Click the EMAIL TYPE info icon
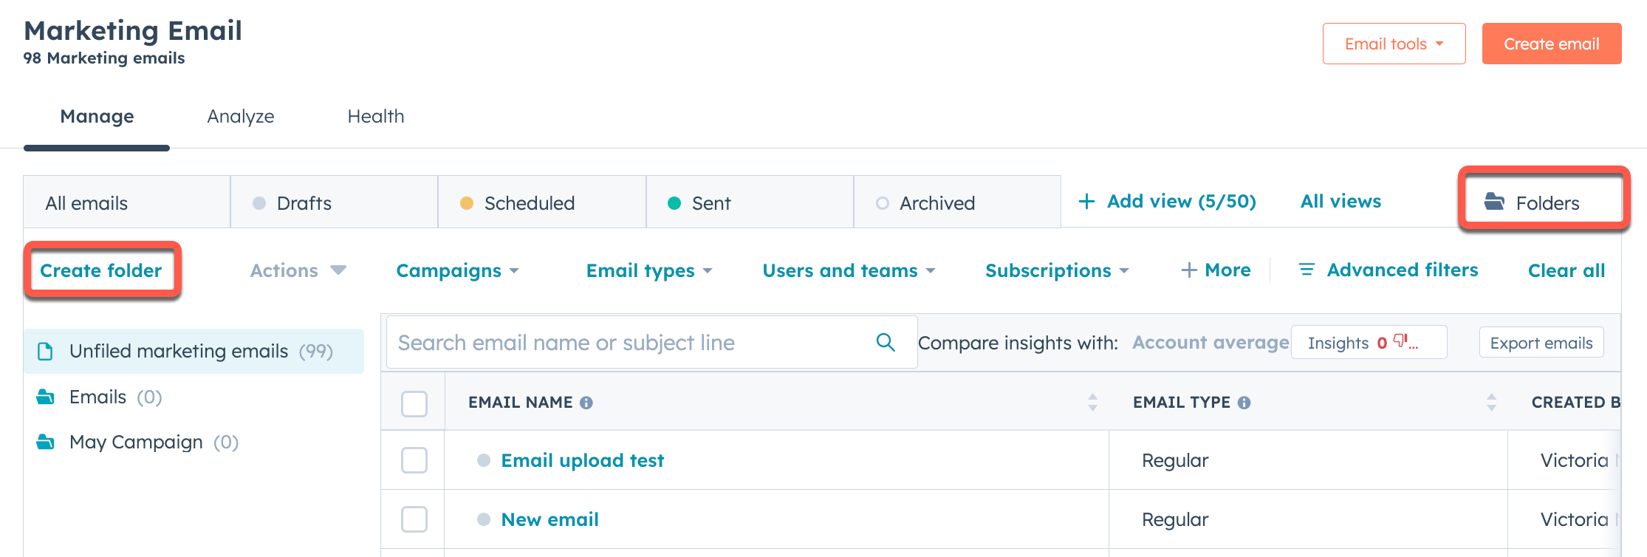 click(1244, 403)
